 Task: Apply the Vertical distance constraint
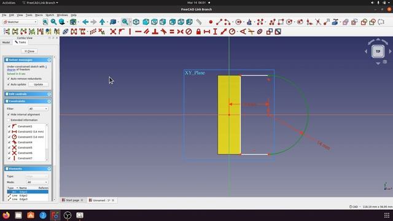215,32
